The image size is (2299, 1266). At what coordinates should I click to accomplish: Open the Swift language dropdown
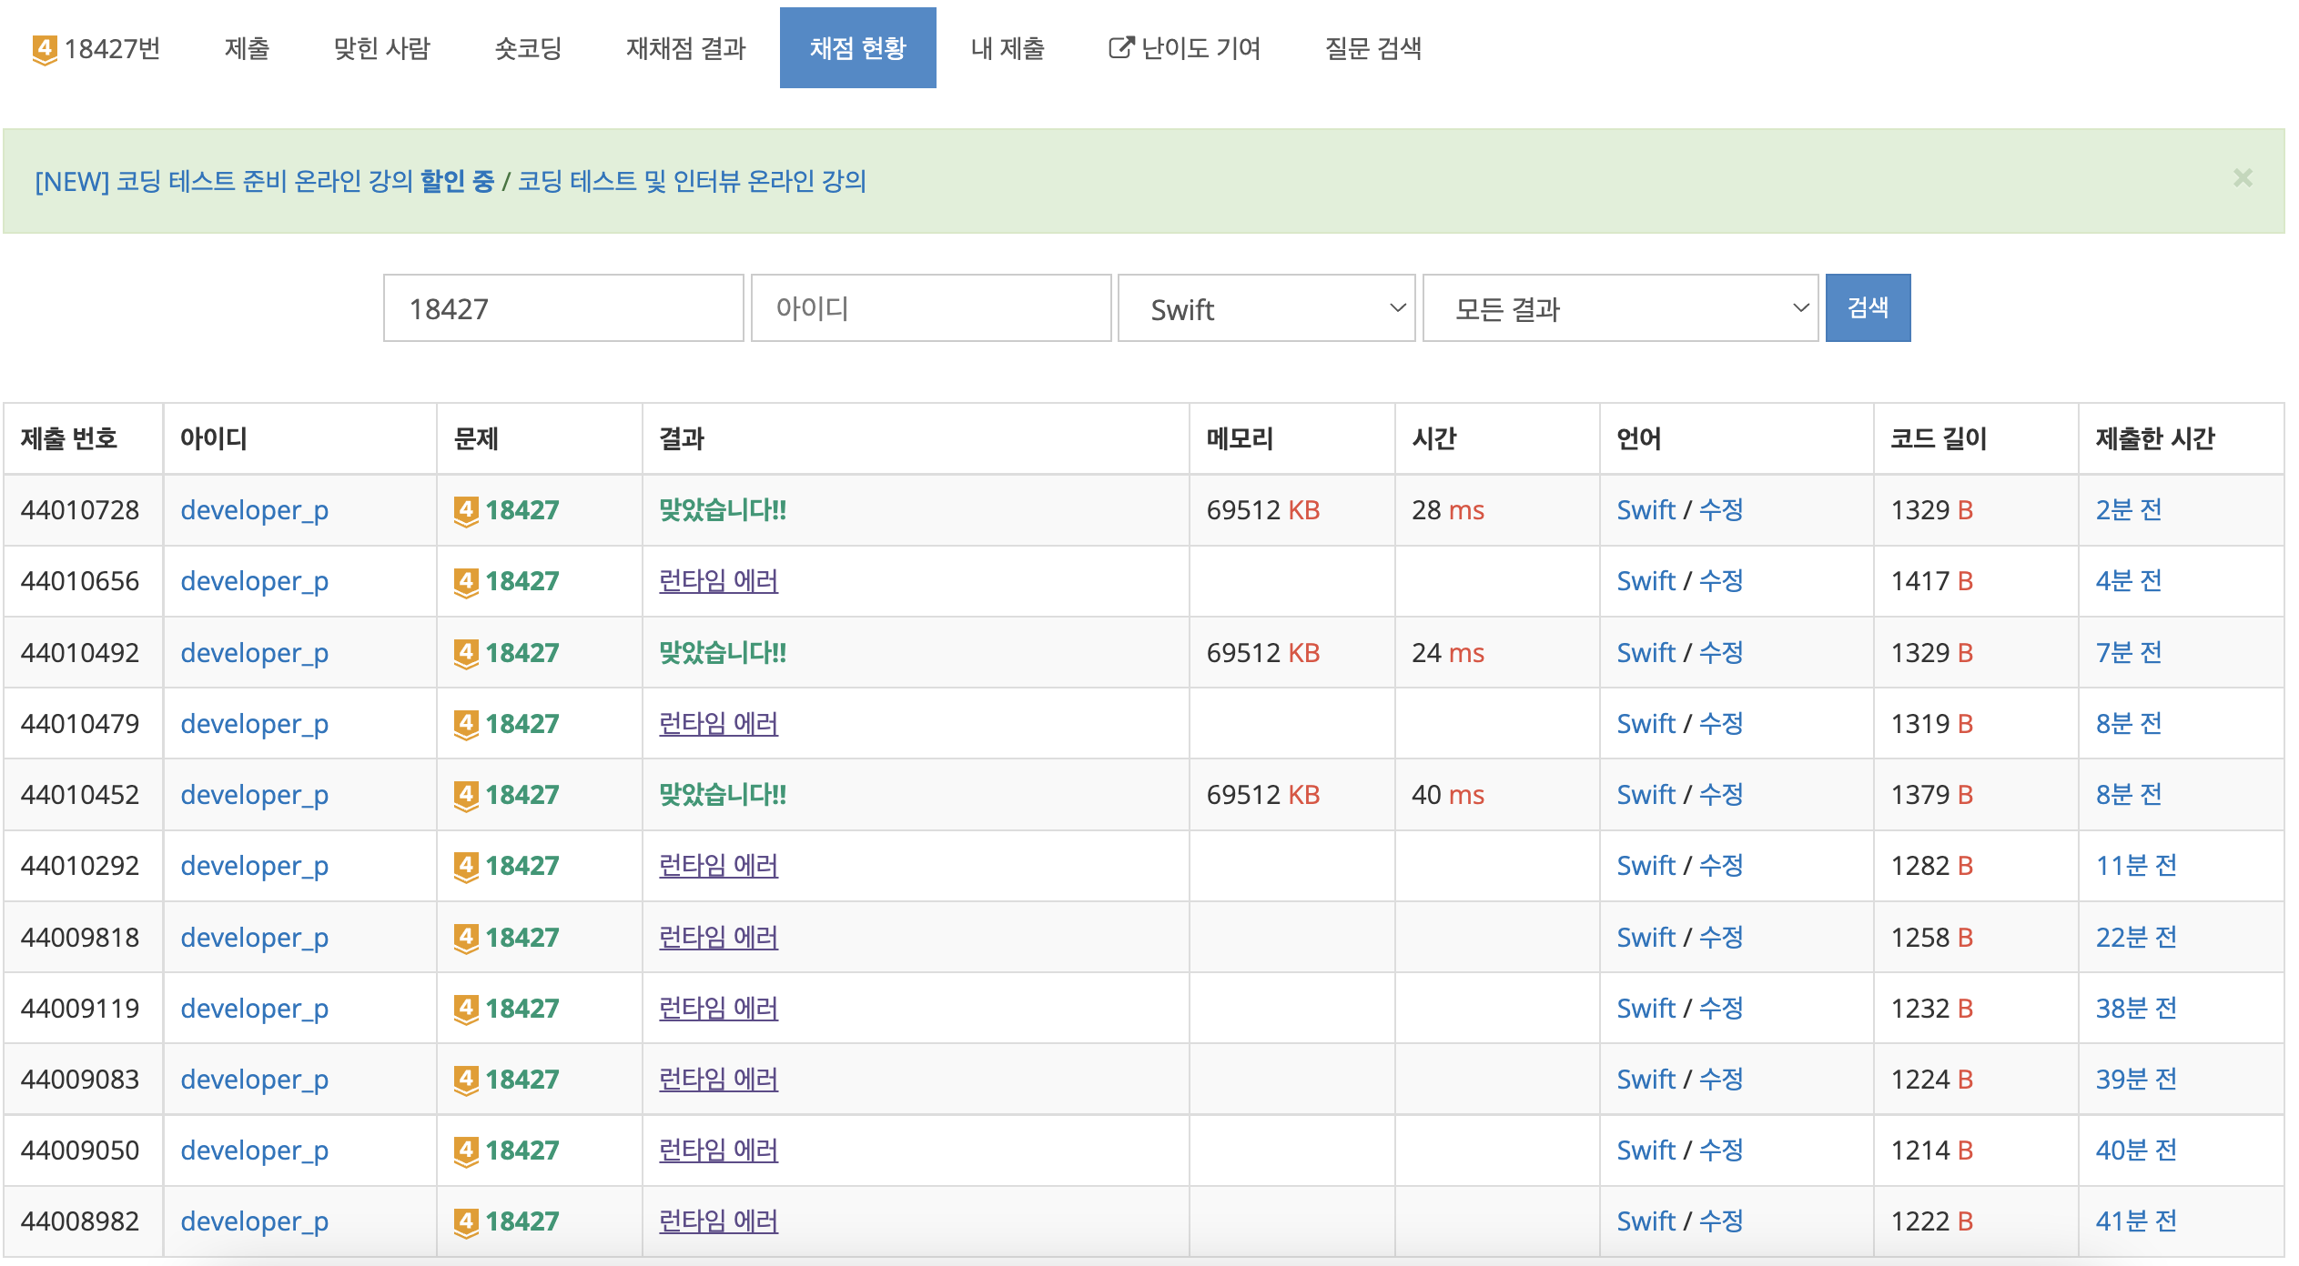[x=1266, y=309]
